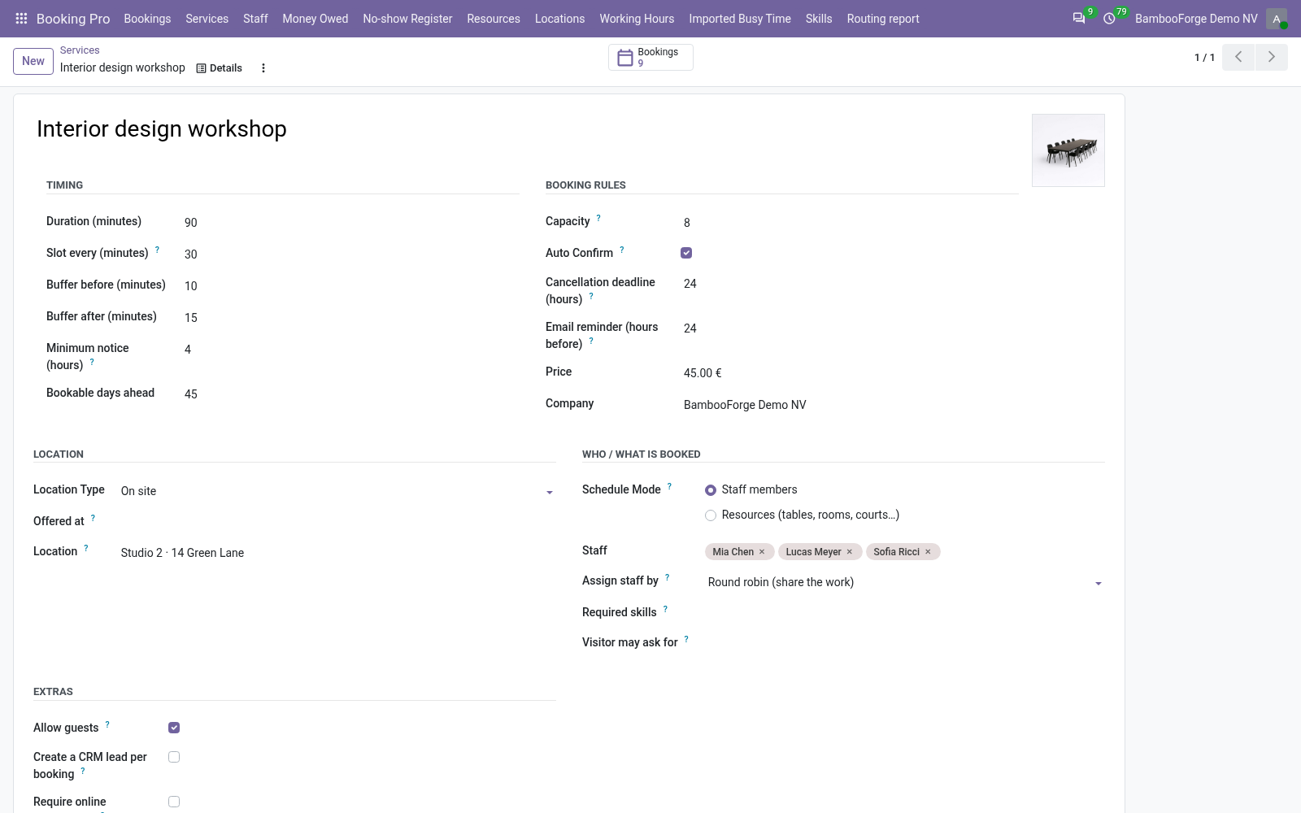The width and height of the screenshot is (1301, 813).
Task: Toggle the Allow guests checkbox
Action: click(174, 728)
